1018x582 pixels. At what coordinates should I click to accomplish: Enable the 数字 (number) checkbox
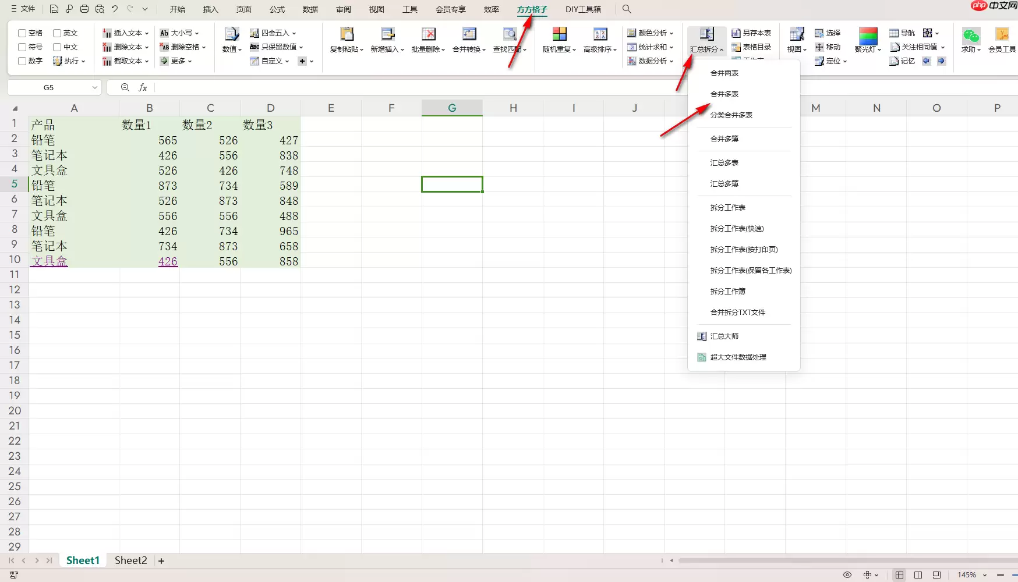pos(23,61)
